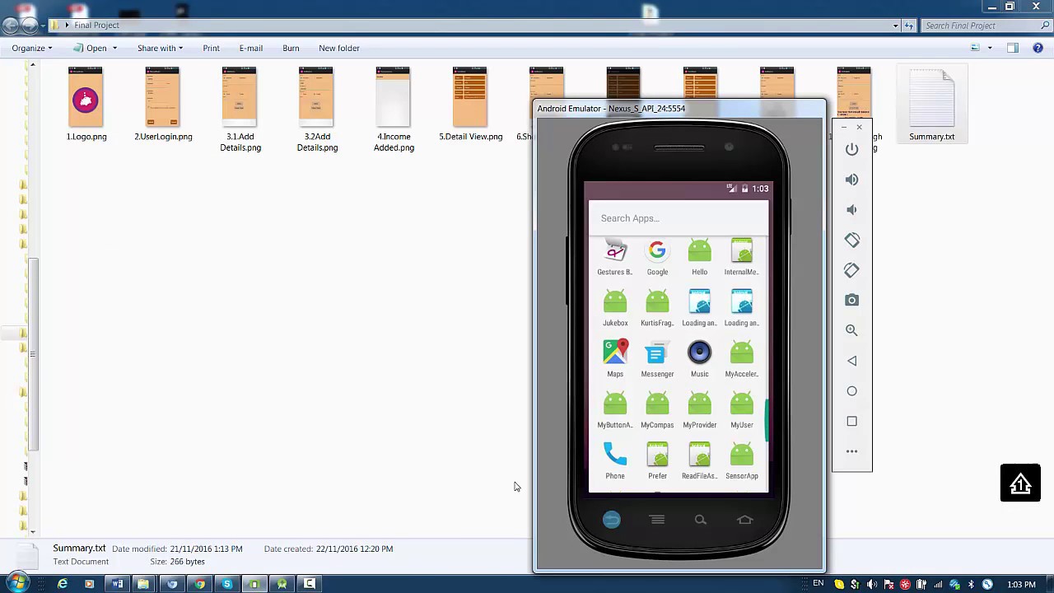Select the Summary.txt file

(x=931, y=105)
